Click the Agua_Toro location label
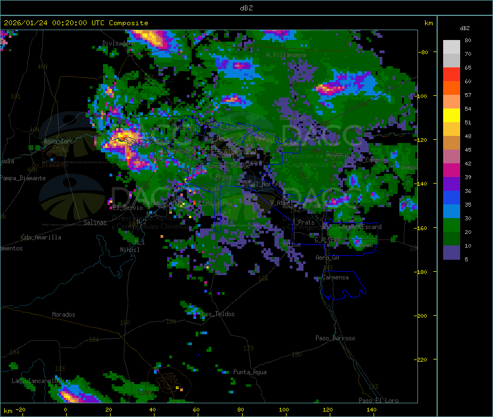The image size is (493, 417). [x=59, y=141]
